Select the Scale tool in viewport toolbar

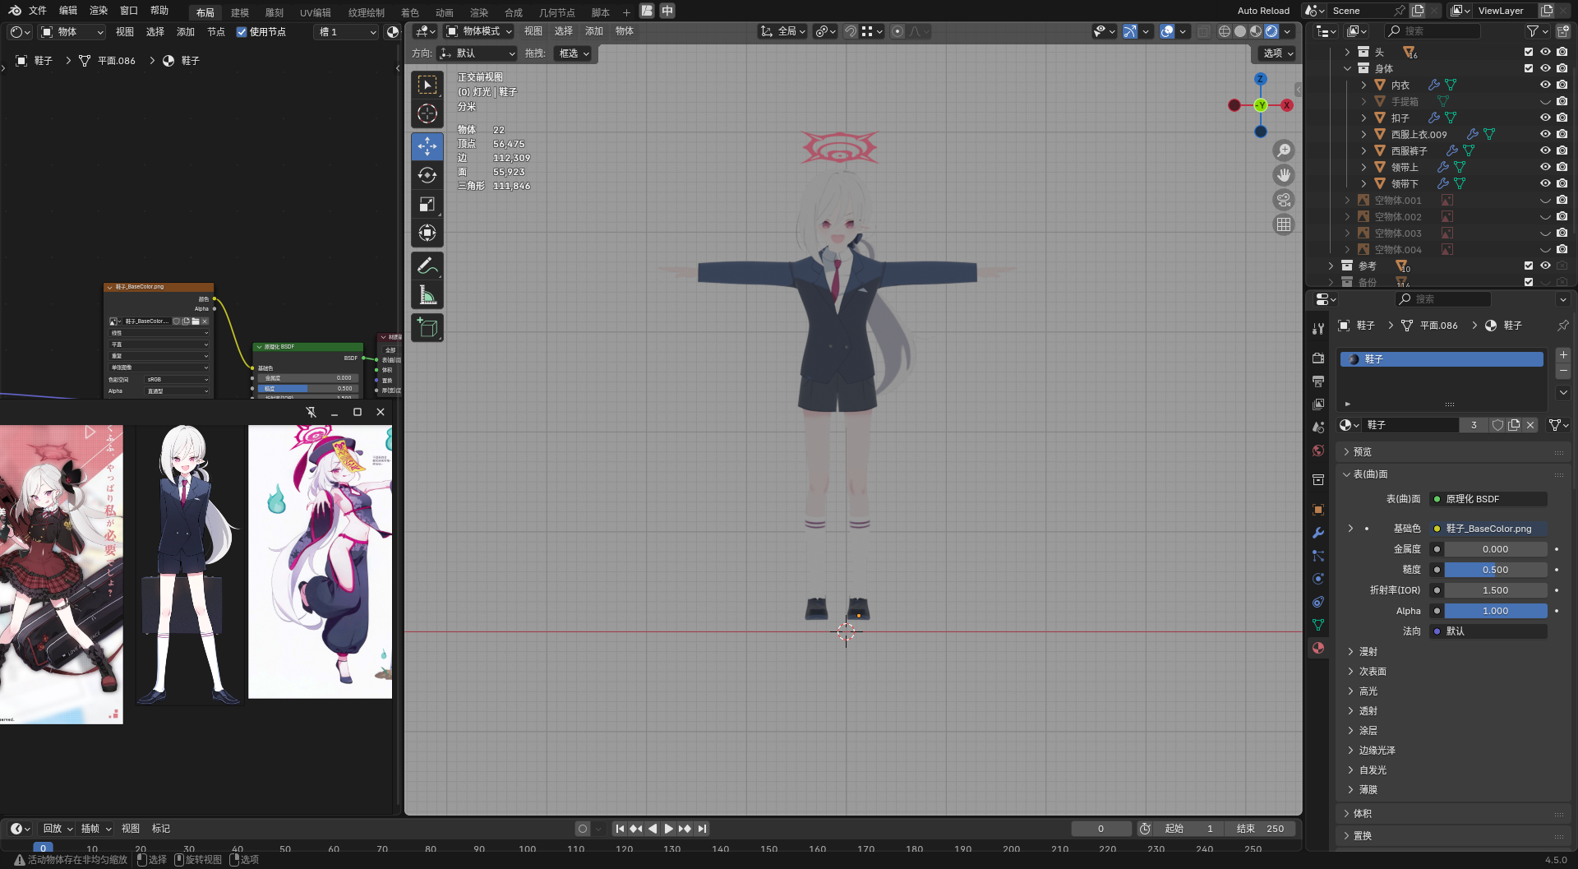[x=427, y=204]
